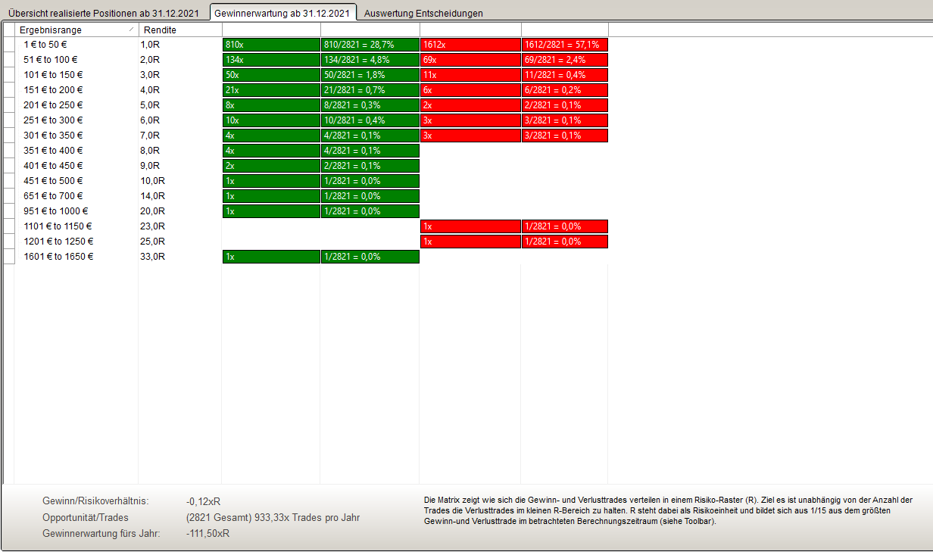This screenshot has height=552, width=933.
Task: Click green cell showing 134x
Action: (x=271, y=60)
